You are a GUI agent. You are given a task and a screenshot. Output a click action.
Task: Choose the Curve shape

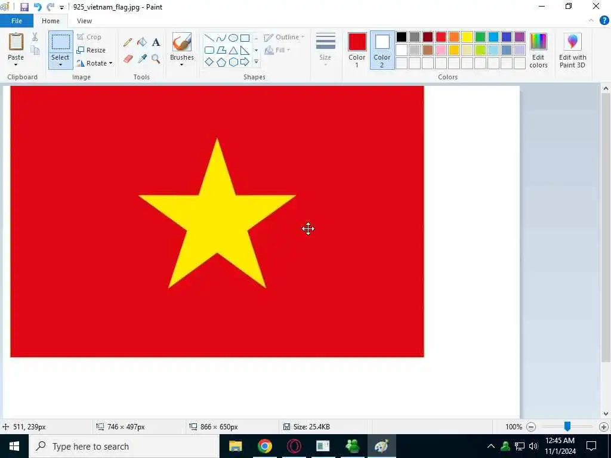[x=221, y=38]
